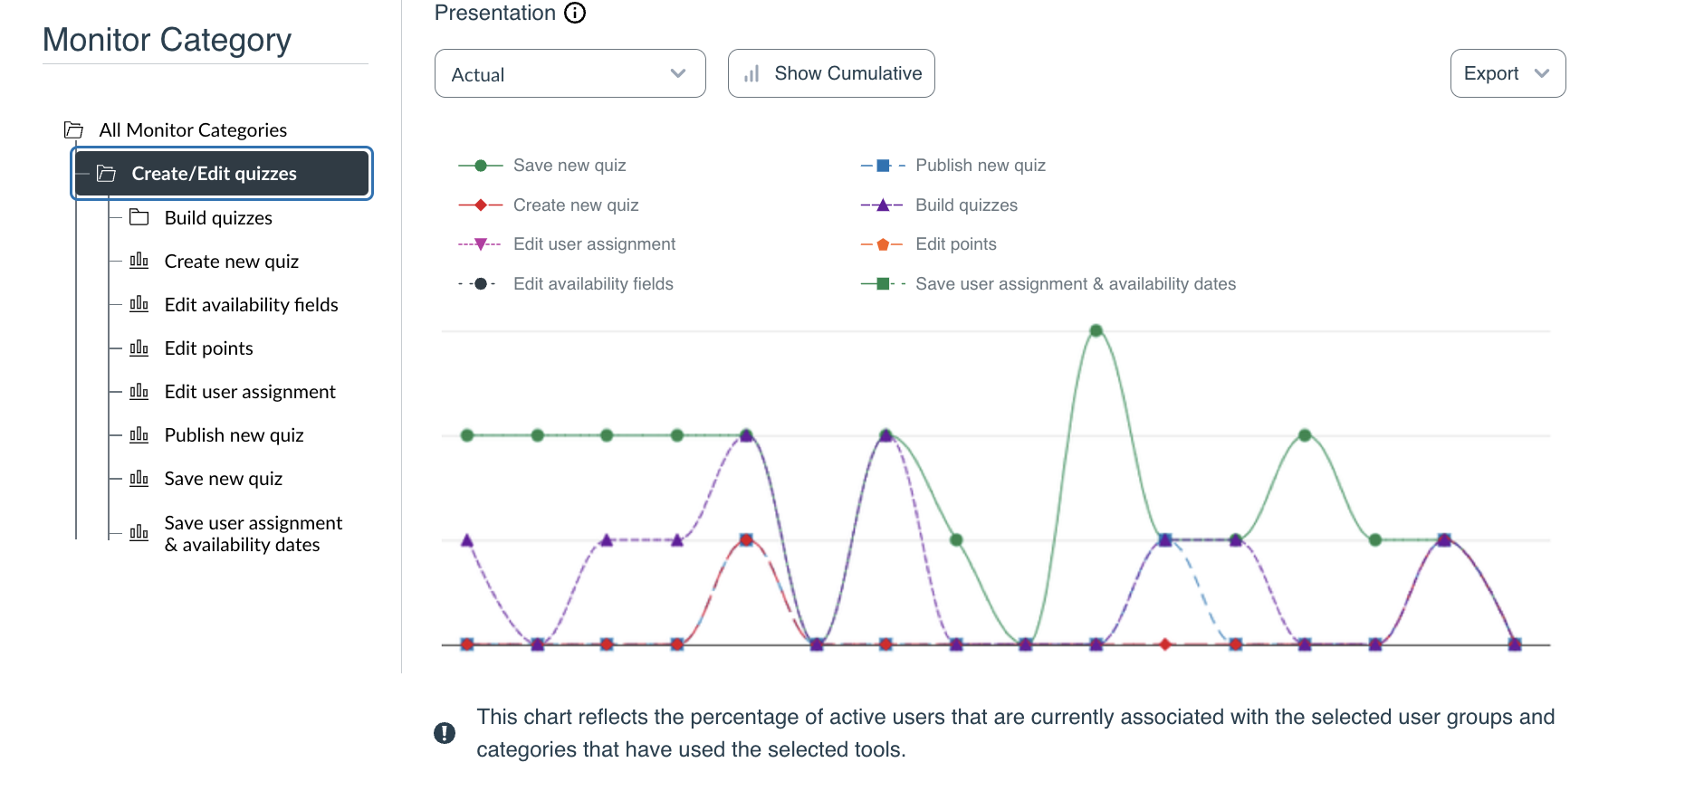Open the Export dropdown menu
1704x791 pixels.
(1507, 73)
